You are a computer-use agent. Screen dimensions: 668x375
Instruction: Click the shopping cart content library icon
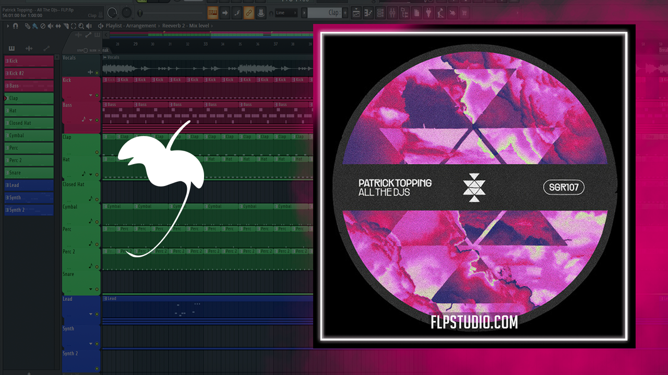(x=464, y=13)
